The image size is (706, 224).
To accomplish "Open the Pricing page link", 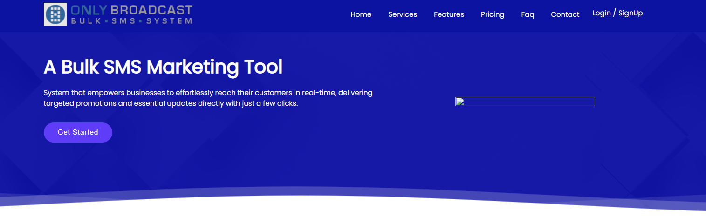I will pyautogui.click(x=492, y=14).
